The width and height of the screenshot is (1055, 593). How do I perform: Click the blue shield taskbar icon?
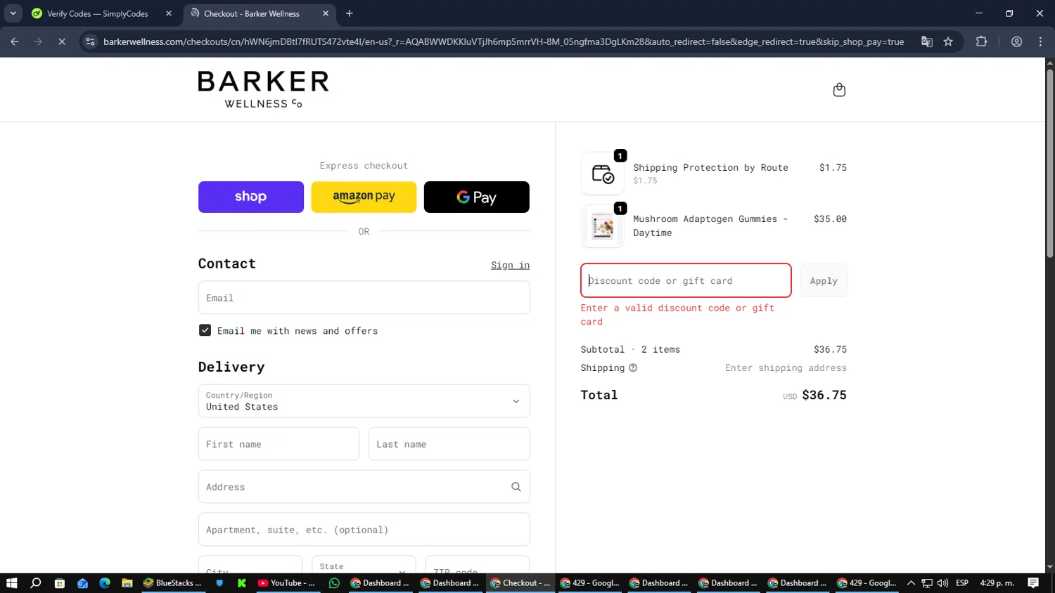pos(219,583)
